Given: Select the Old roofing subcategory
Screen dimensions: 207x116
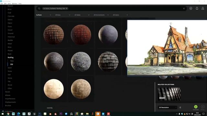Looking at the screenshot, I should (x=12, y=64).
